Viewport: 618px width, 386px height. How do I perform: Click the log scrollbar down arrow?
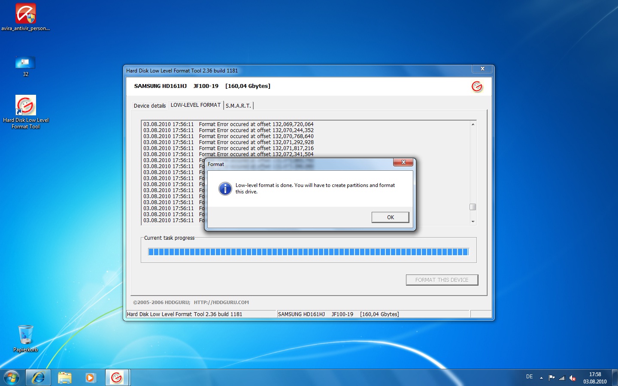(473, 222)
